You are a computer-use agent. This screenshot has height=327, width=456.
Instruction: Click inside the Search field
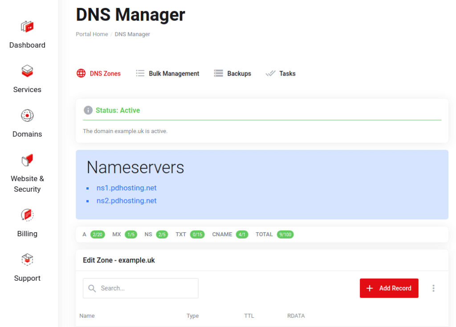pos(140,288)
